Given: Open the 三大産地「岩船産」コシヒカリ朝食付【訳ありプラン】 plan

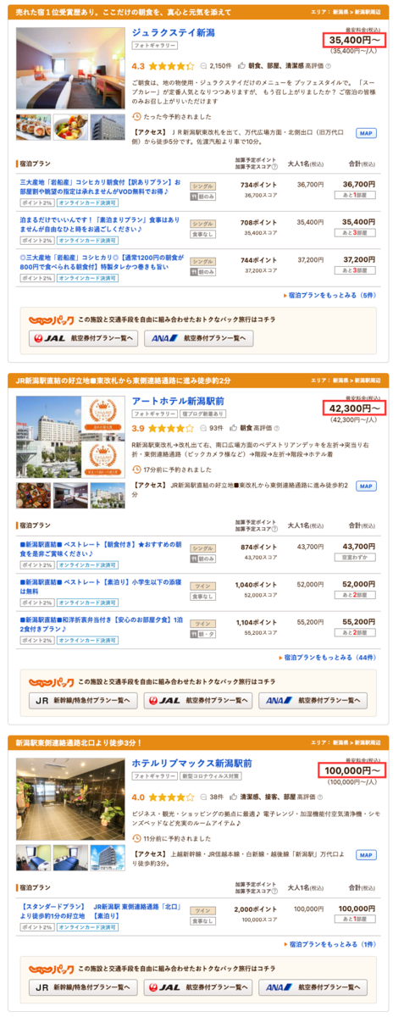Looking at the screenshot, I should pos(100,187).
